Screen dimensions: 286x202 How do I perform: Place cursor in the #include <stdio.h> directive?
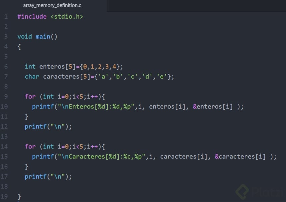coord(50,16)
